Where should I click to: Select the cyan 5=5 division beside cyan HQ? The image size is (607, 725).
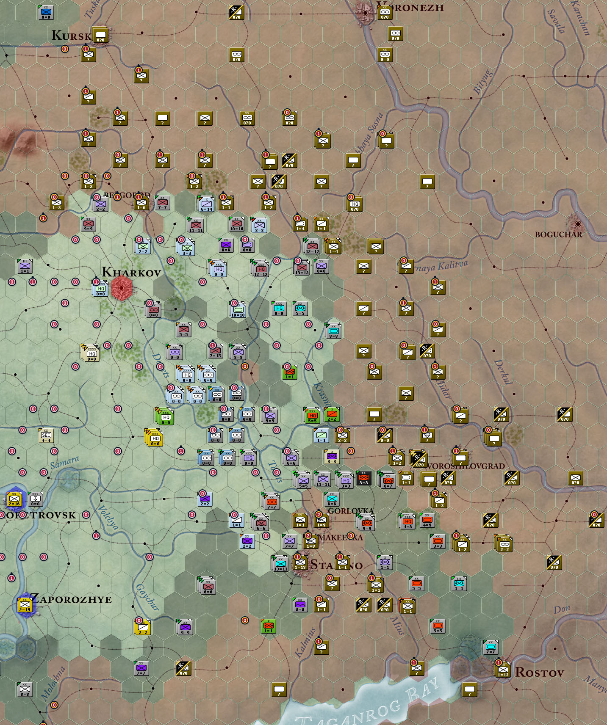(300, 309)
